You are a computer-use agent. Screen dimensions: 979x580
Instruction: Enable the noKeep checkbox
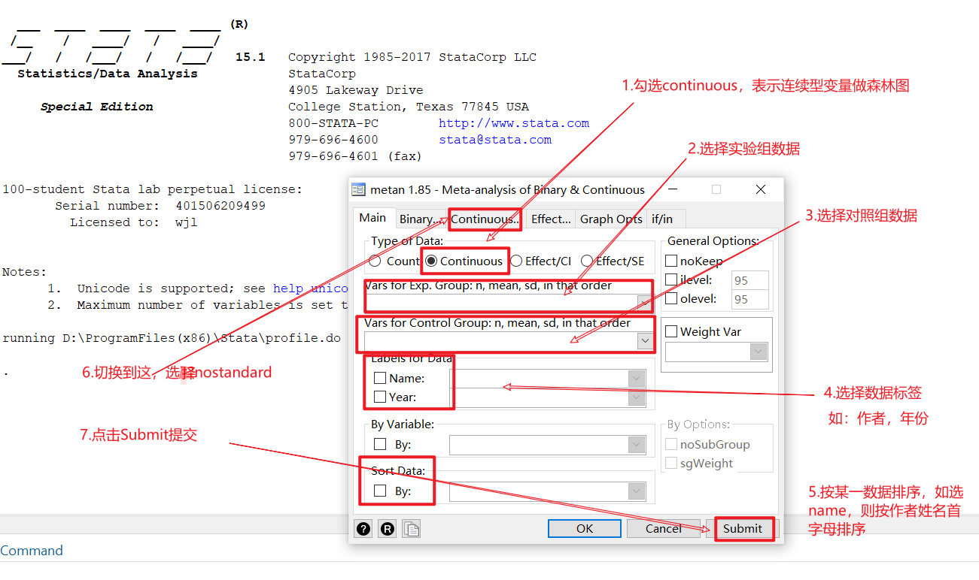(x=670, y=260)
